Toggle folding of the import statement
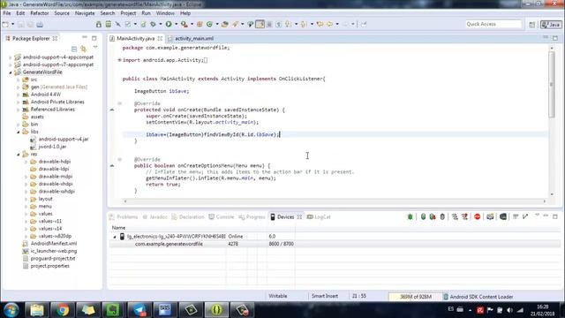 [120, 60]
